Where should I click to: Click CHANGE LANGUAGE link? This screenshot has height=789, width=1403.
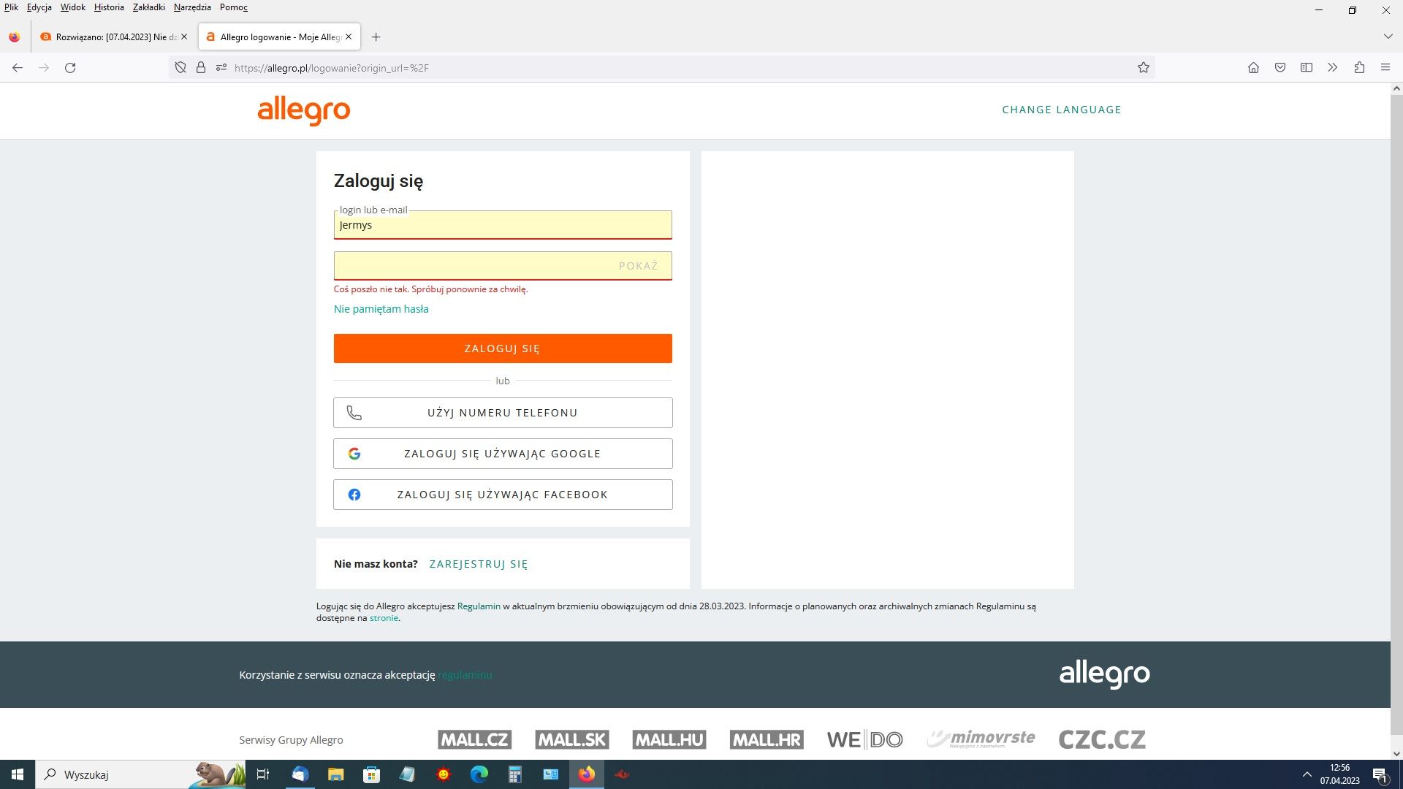(x=1061, y=110)
